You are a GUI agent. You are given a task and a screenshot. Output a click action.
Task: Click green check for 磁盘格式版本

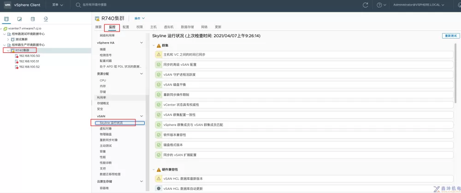(x=159, y=145)
